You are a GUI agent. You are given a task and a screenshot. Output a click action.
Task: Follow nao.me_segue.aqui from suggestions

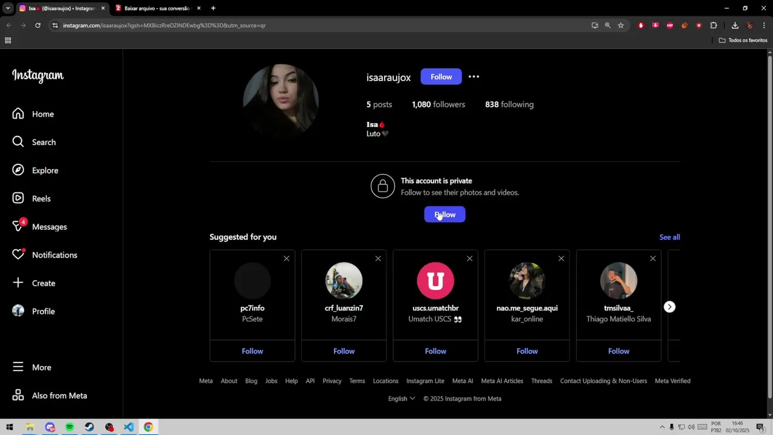click(x=527, y=351)
